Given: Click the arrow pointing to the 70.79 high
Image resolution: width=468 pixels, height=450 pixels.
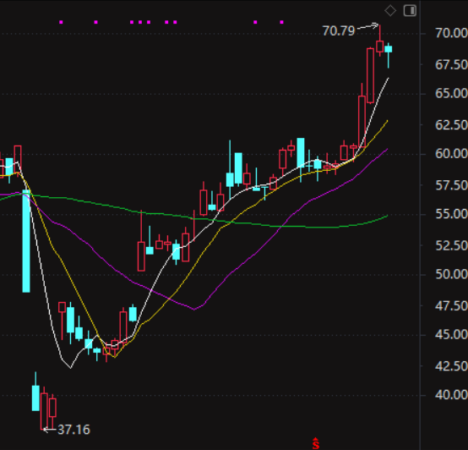Looking at the screenshot, I should point(367,26).
